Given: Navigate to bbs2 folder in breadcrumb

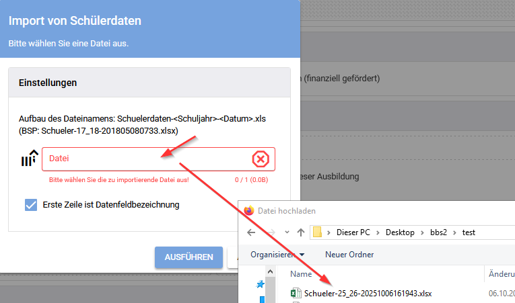Looking at the screenshot, I should [438, 232].
